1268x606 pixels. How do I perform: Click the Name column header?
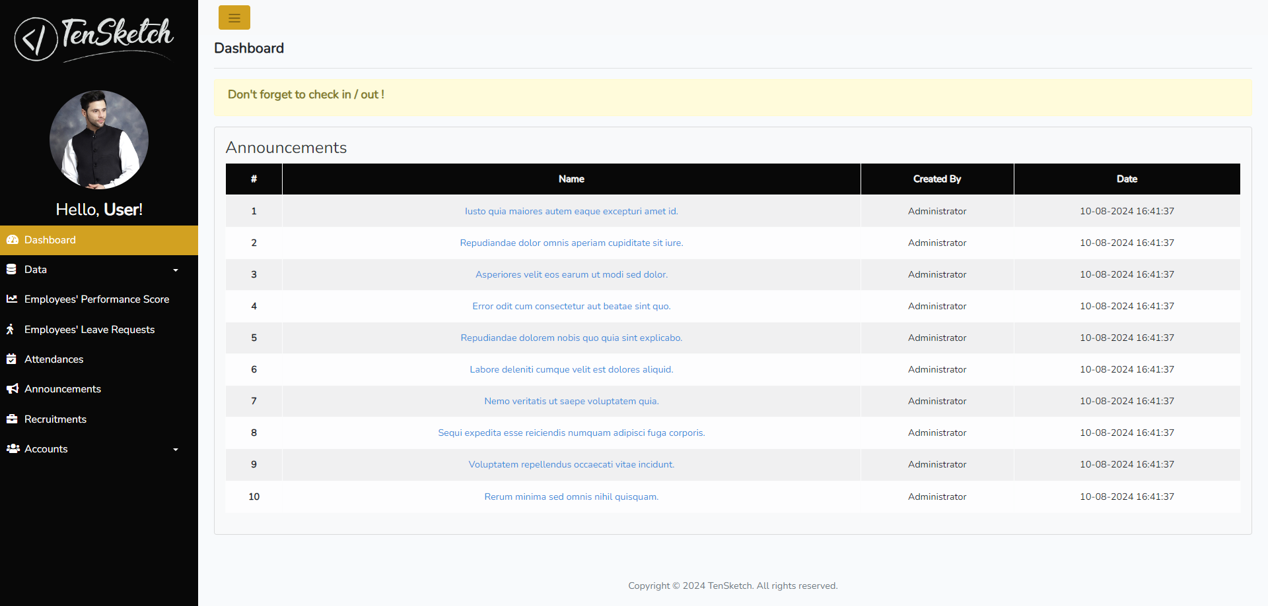[x=571, y=179]
